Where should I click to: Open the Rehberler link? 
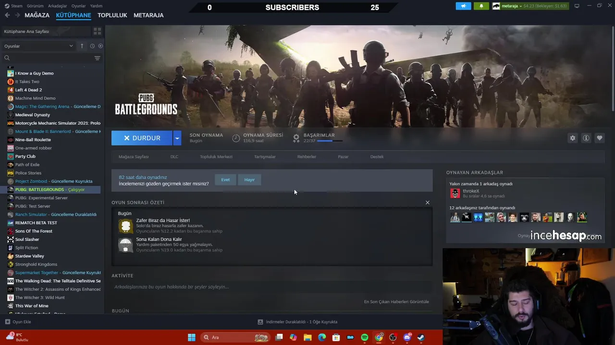click(x=307, y=157)
